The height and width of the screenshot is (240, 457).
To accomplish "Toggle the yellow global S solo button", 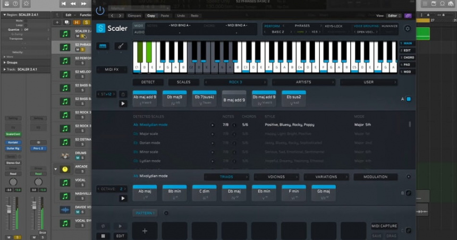I will [x=86, y=22].
